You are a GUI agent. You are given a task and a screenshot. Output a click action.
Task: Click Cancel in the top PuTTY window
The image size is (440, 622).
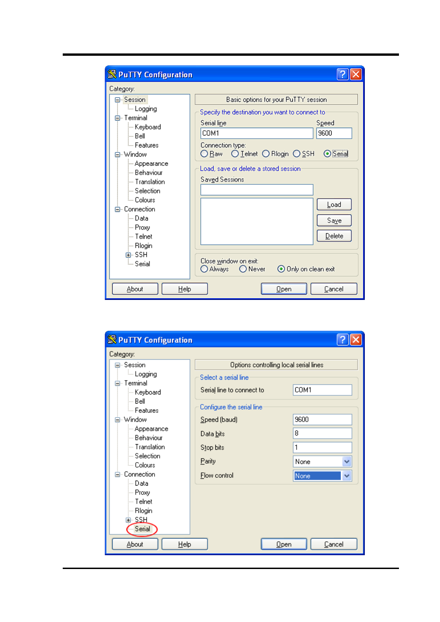click(x=333, y=289)
